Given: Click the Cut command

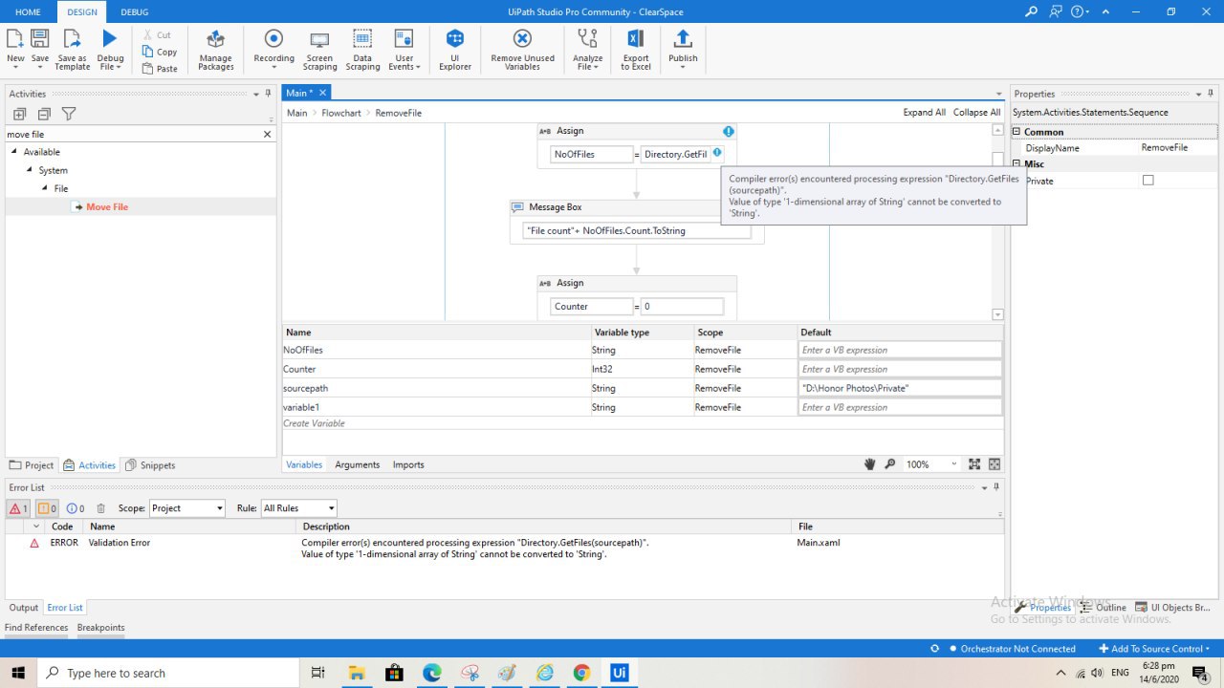Looking at the screenshot, I should (x=159, y=35).
